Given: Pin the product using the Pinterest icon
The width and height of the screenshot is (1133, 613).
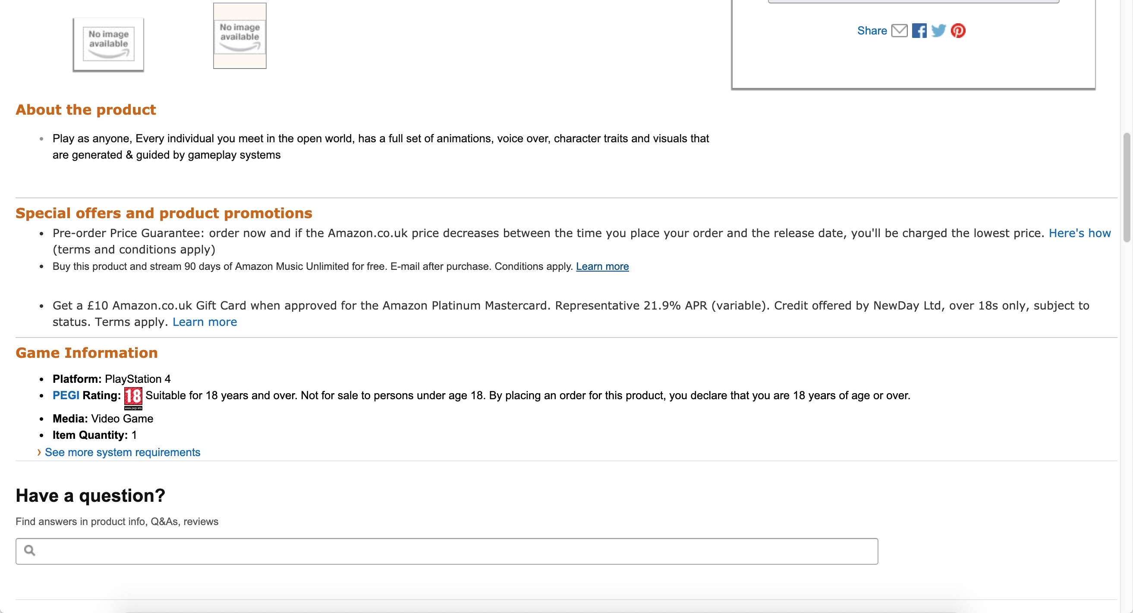Looking at the screenshot, I should [958, 31].
